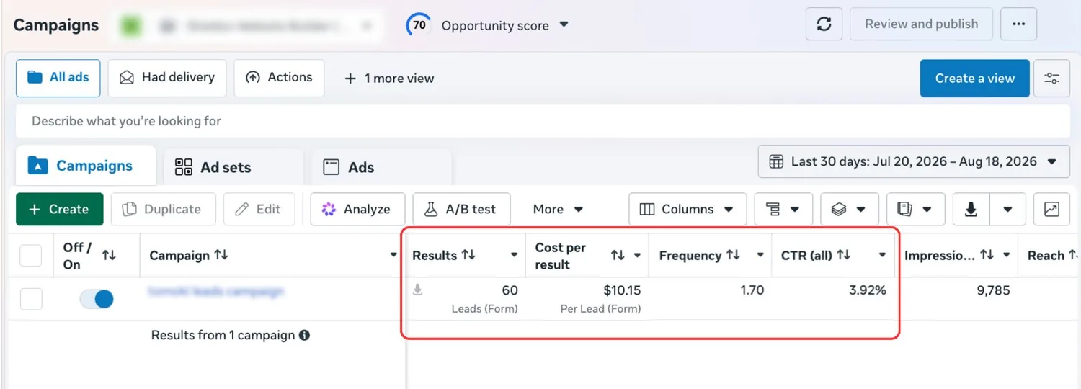Screen dimensions: 1081x389
Task: Open view settings sliders icon
Action: tap(1051, 79)
